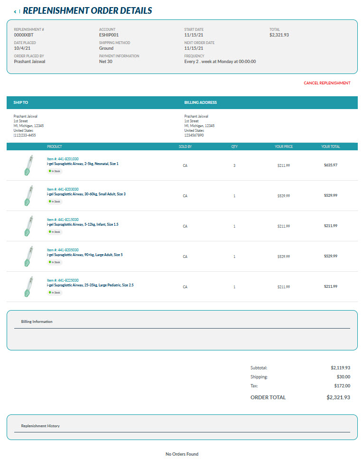363x468 pixels.
Task: Click In Stock badge for Large Pediatric airway
Action: [55, 293]
